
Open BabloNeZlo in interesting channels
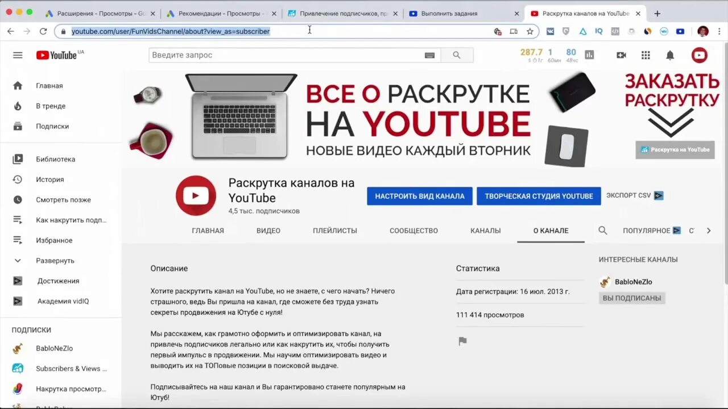pyautogui.click(x=633, y=282)
